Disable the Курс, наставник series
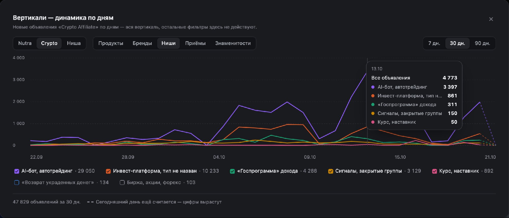 tap(434, 171)
